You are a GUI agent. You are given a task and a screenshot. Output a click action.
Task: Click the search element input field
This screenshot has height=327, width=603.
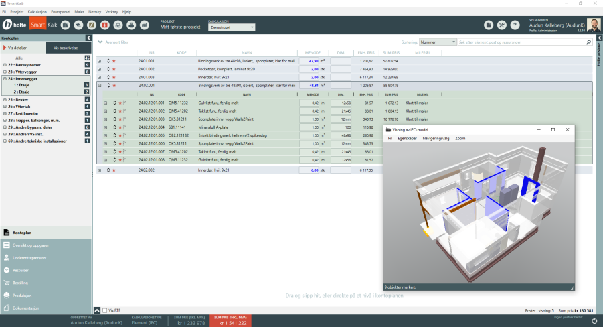521,42
